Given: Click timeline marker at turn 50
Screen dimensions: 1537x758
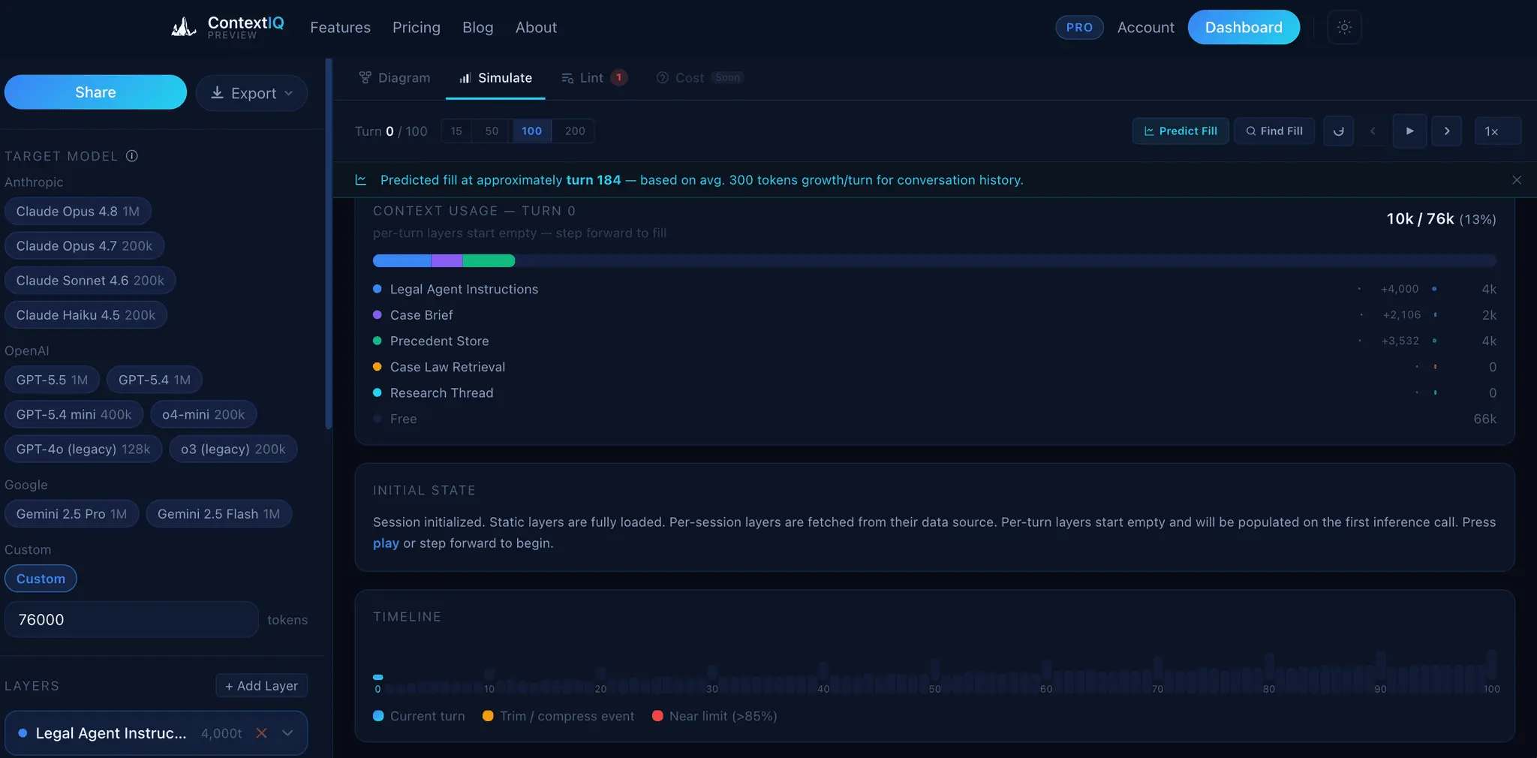Looking at the screenshot, I should tap(934, 677).
